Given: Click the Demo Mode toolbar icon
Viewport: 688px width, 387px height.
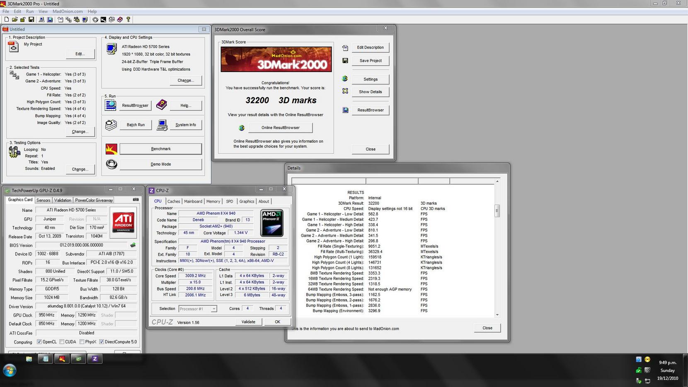Looking at the screenshot, I should (95, 19).
